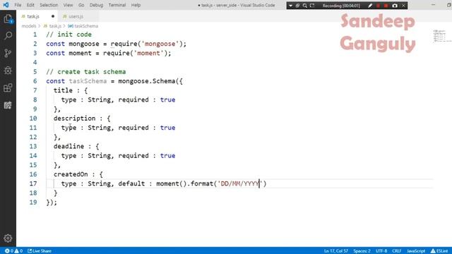452x254 pixels.
Task: Click the description property on line 10
Action: coord(74,118)
